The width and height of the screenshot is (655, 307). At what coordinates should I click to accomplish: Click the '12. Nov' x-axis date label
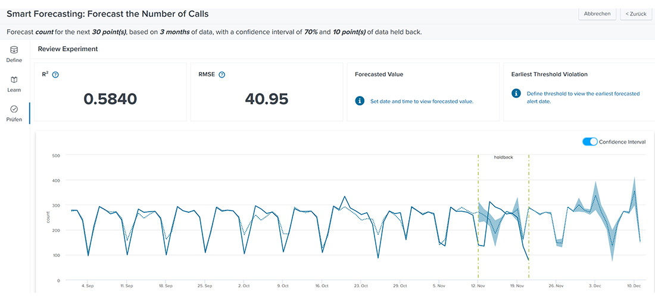pyautogui.click(x=478, y=286)
